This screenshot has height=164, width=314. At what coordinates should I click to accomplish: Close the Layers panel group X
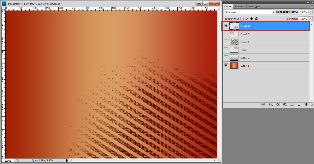312,2
